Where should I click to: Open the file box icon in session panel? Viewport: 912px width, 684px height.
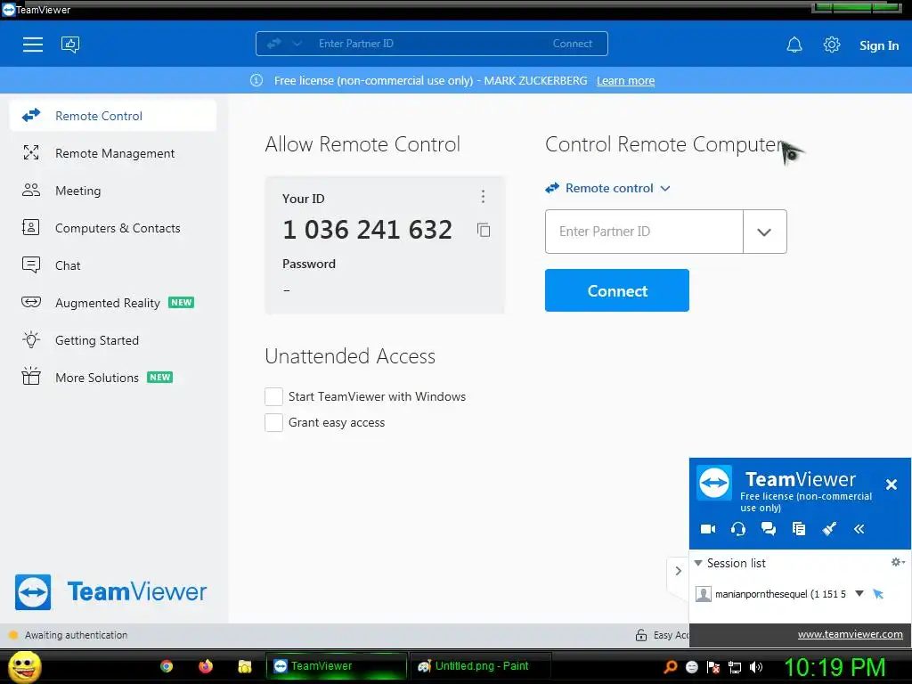coord(799,529)
